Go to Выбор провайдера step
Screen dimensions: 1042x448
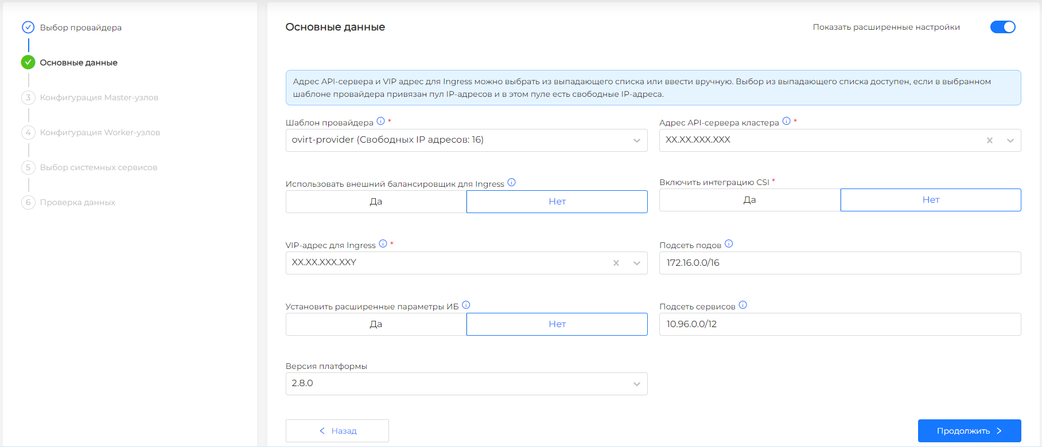[80, 27]
